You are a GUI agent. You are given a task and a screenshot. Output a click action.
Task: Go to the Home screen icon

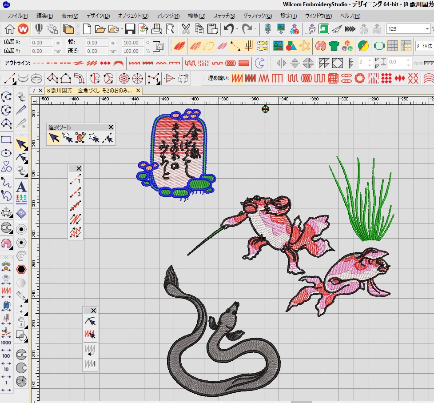[10, 29]
